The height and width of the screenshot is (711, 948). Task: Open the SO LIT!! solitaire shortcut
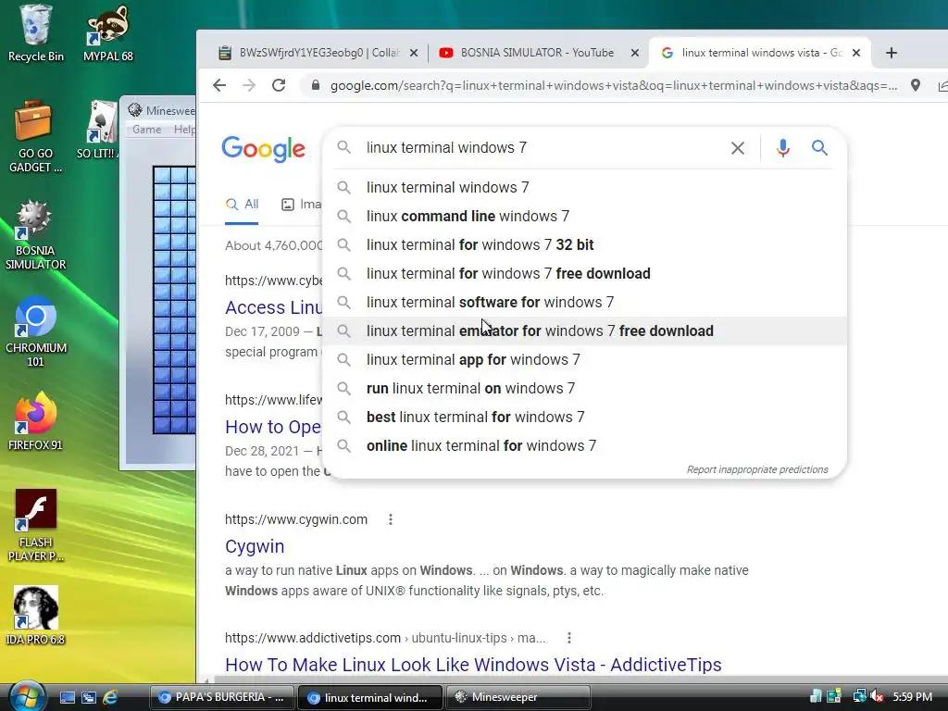click(96, 130)
